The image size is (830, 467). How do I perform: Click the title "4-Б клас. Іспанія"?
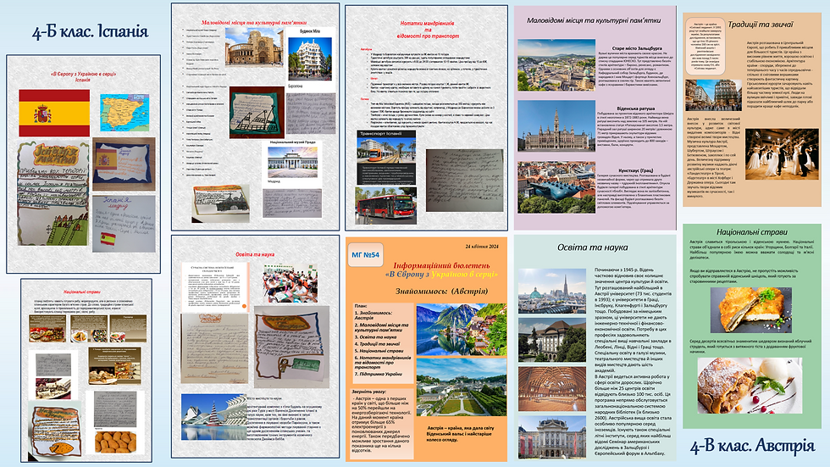coord(90,31)
